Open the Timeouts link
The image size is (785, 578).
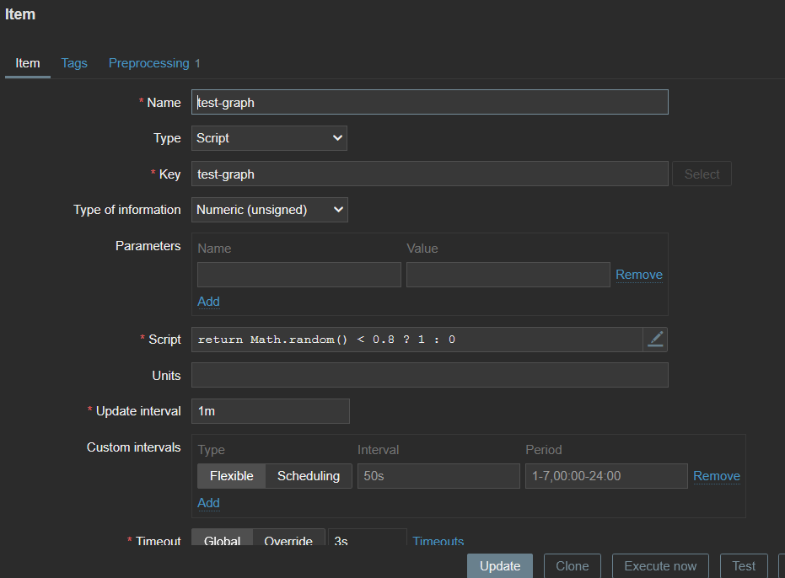click(438, 541)
